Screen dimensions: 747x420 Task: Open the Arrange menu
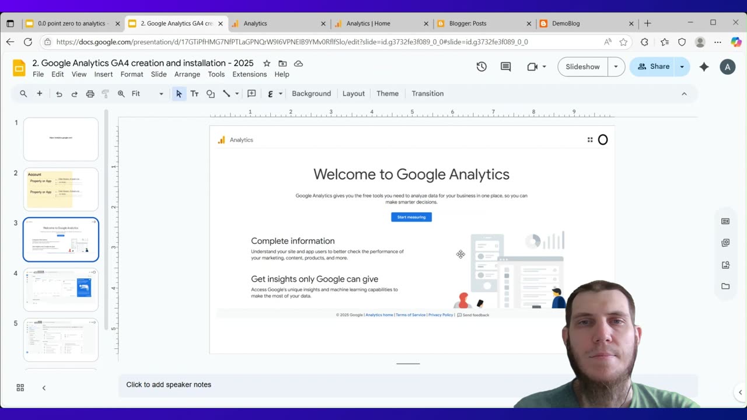click(x=187, y=74)
